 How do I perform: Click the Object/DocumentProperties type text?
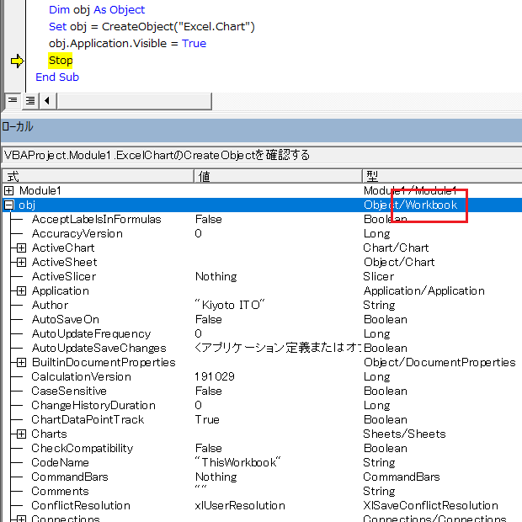click(439, 363)
